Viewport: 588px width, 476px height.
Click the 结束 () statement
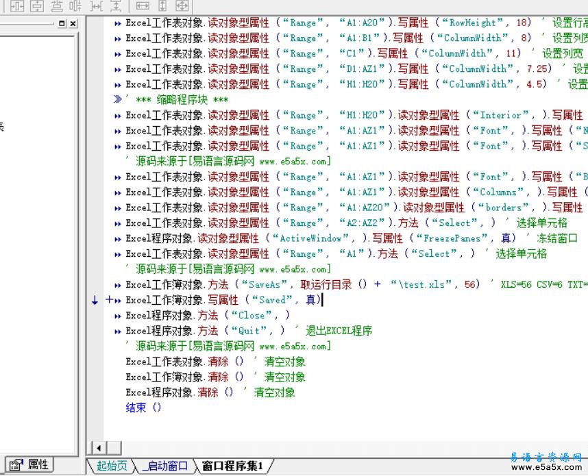point(143,408)
